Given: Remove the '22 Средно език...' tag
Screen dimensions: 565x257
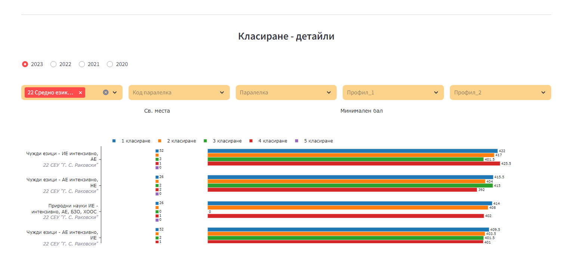Looking at the screenshot, I should pyautogui.click(x=80, y=93).
